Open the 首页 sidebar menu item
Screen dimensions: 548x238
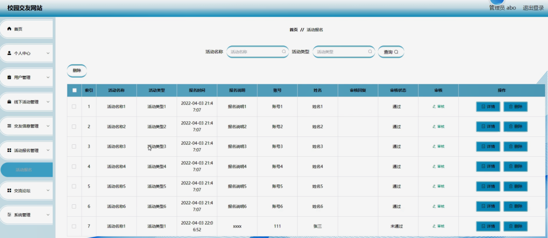(26, 29)
